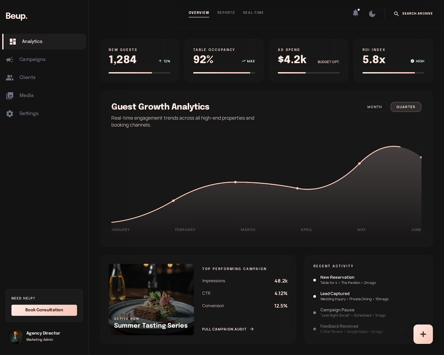Open the Agency Director profile avatar

point(15,337)
